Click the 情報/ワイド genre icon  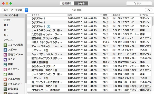click(5, 55)
